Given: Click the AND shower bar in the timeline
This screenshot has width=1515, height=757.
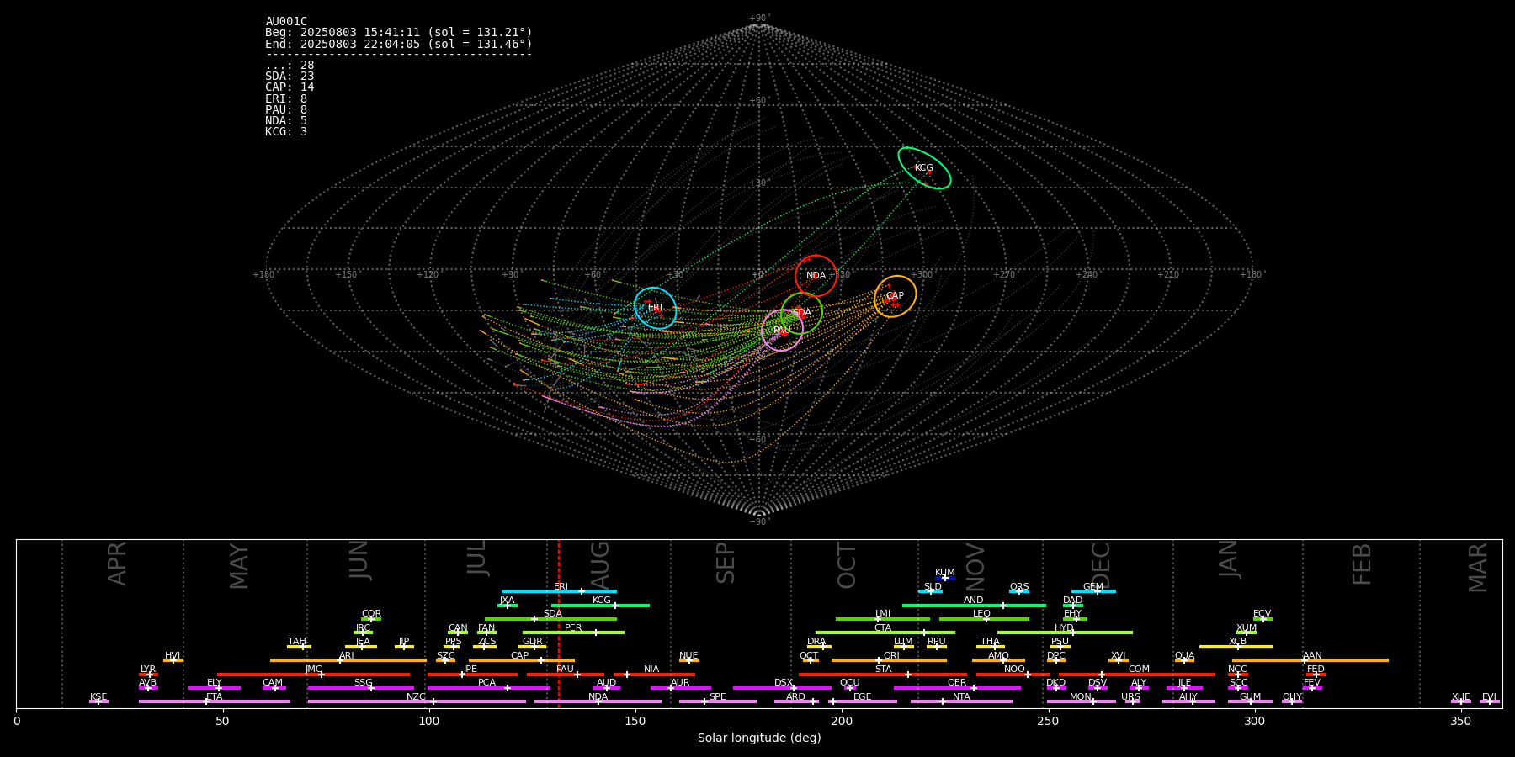Looking at the screenshot, I should pos(974,606).
